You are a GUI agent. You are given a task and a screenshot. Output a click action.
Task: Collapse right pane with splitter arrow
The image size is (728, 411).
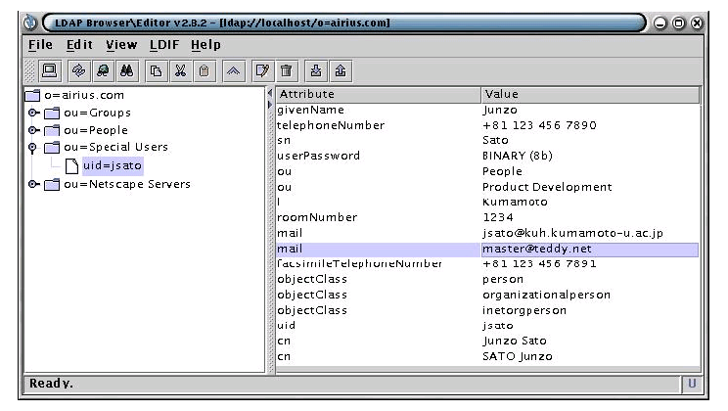coord(270,105)
